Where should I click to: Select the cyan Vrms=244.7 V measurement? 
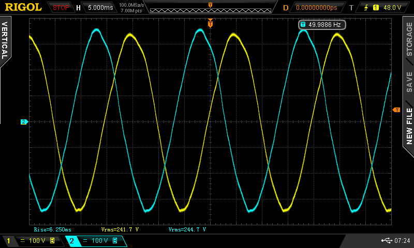187,229
